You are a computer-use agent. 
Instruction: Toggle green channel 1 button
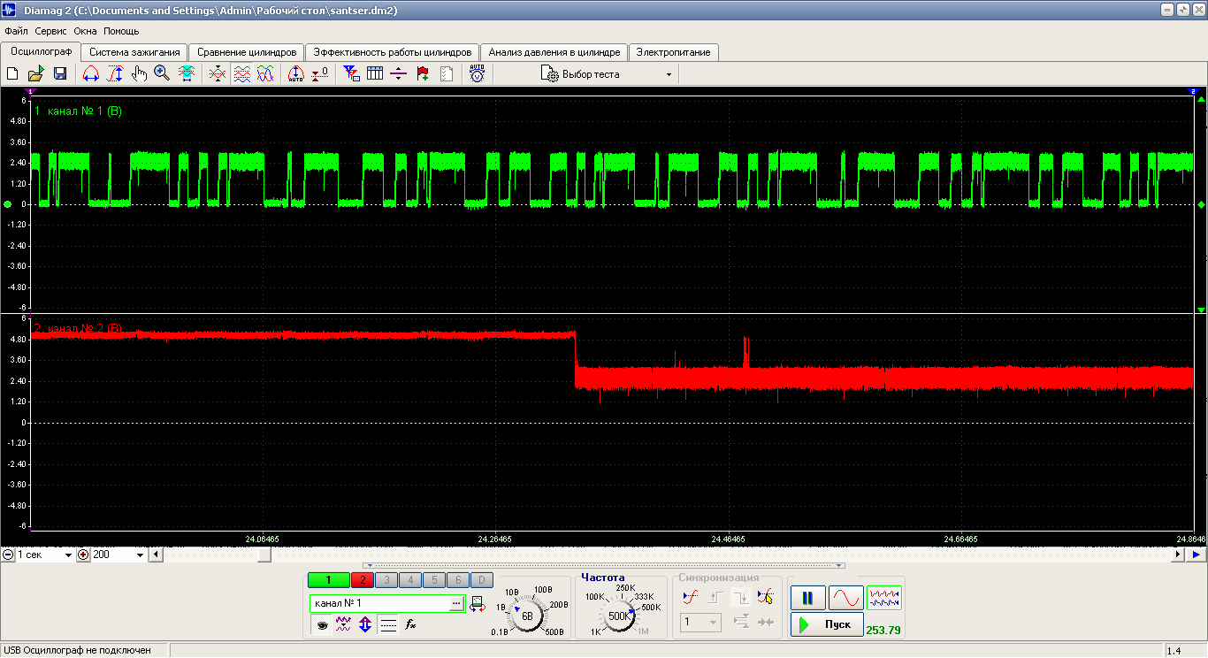pyautogui.click(x=328, y=580)
